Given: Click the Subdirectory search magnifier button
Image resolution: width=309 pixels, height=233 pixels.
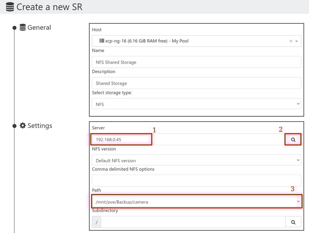Looking at the screenshot, I should coord(293,222).
